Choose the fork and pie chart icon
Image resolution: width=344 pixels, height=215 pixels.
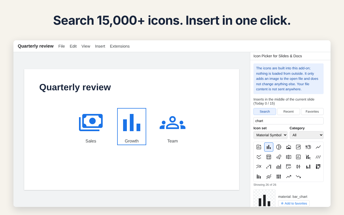coord(308,147)
